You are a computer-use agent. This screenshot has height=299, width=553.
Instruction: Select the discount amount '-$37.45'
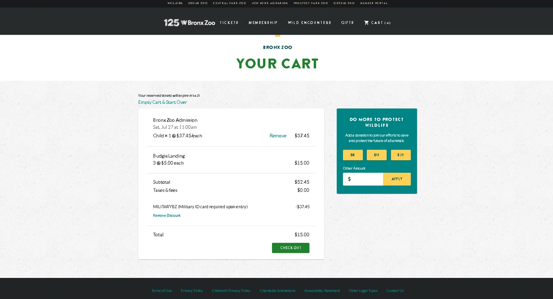tap(302, 207)
